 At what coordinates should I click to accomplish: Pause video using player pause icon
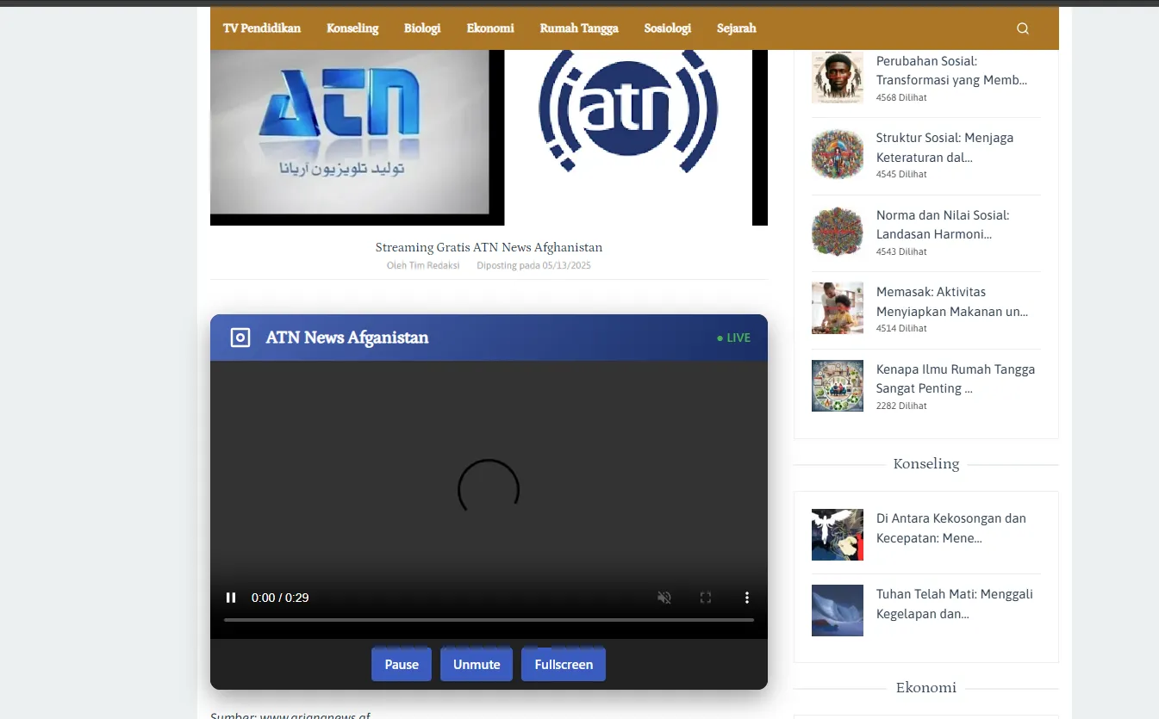click(231, 598)
